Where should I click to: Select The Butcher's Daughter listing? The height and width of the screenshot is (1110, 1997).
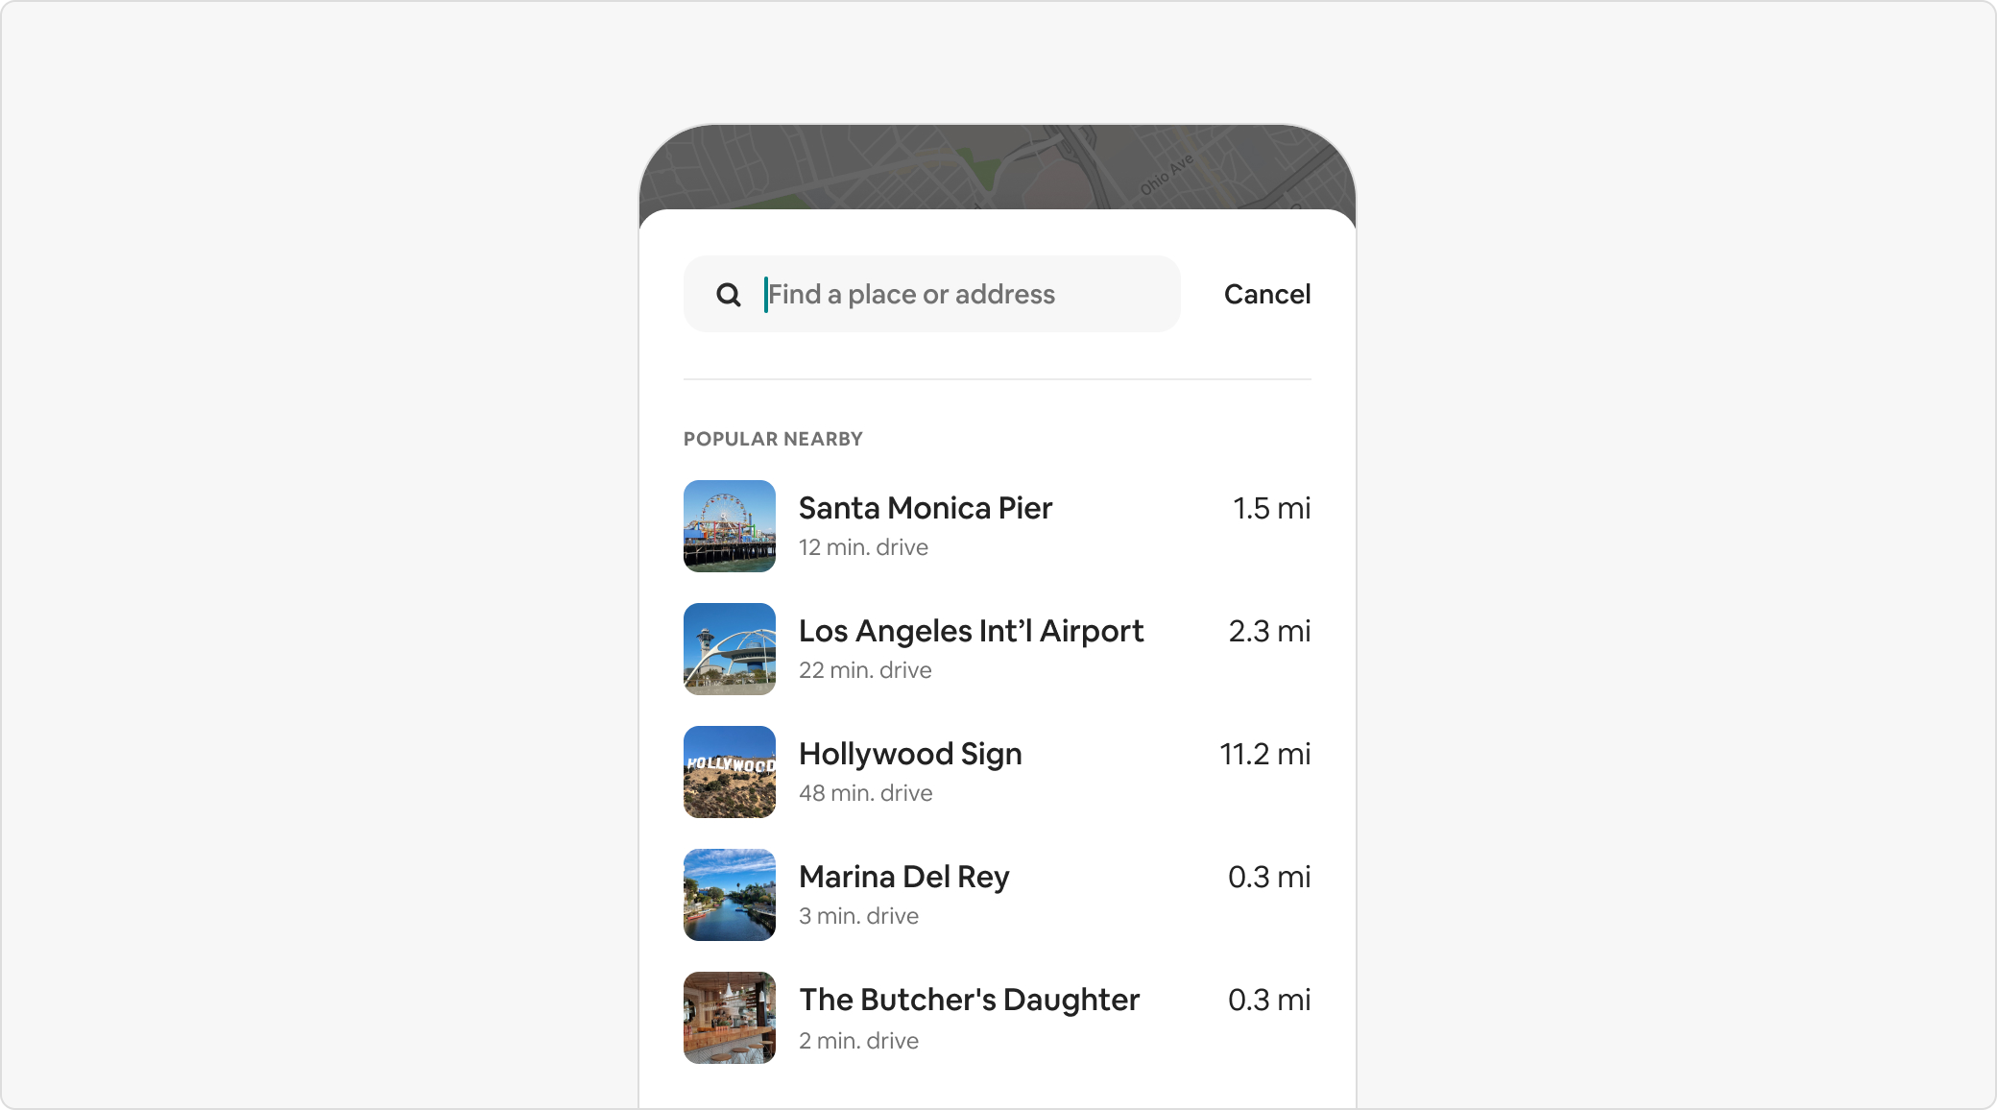[x=969, y=1000]
